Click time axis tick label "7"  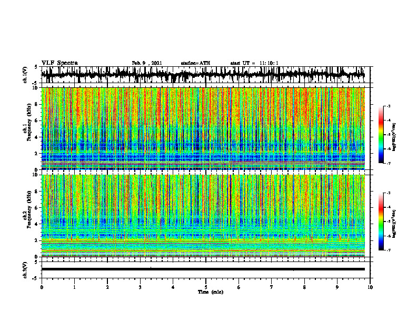272,287
